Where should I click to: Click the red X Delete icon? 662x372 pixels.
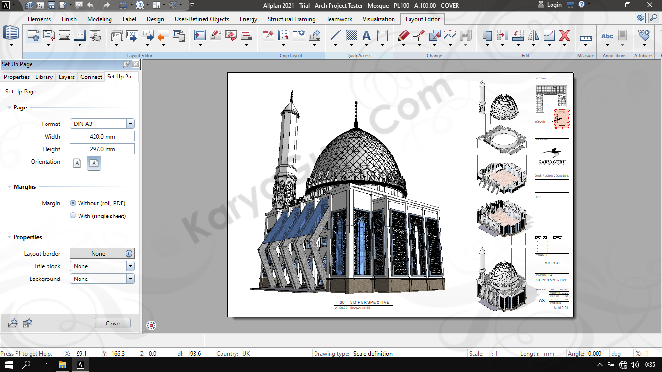565,35
